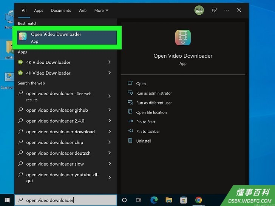Expand the first 4K Video Downloader result arrow
Screen dimensions: 275x206
110,62
